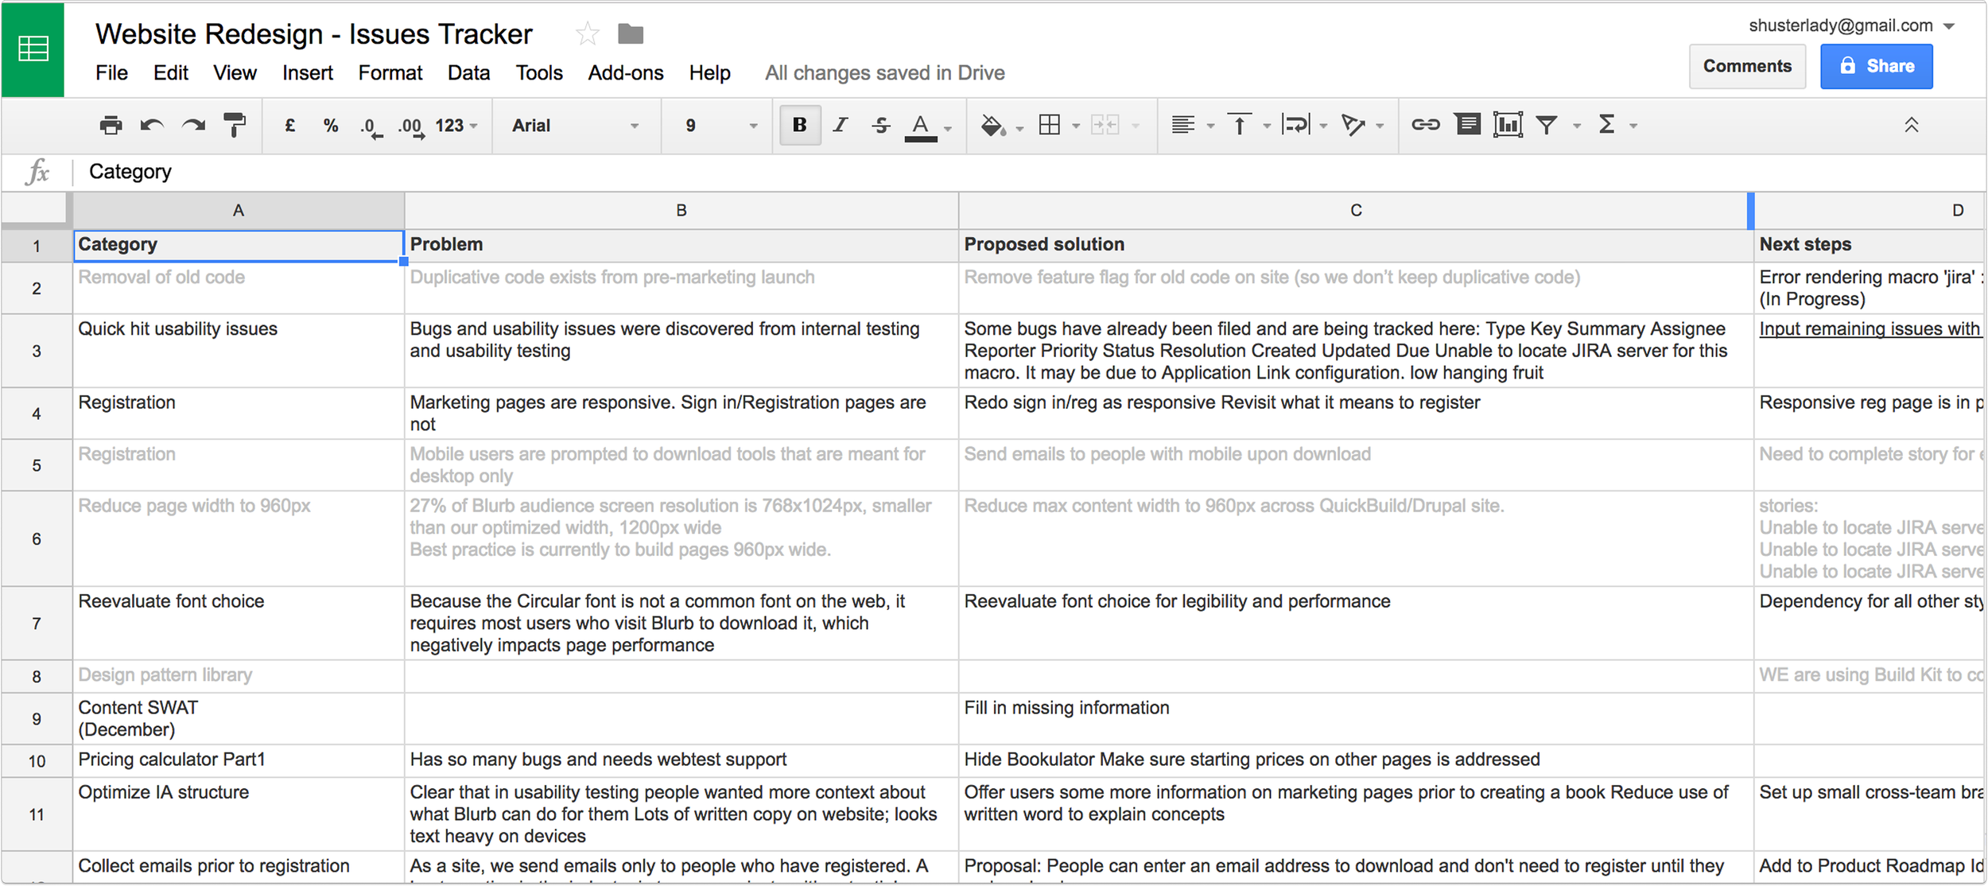This screenshot has height=886, width=1988.
Task: Click the Print icon in toolbar
Action: (x=111, y=126)
